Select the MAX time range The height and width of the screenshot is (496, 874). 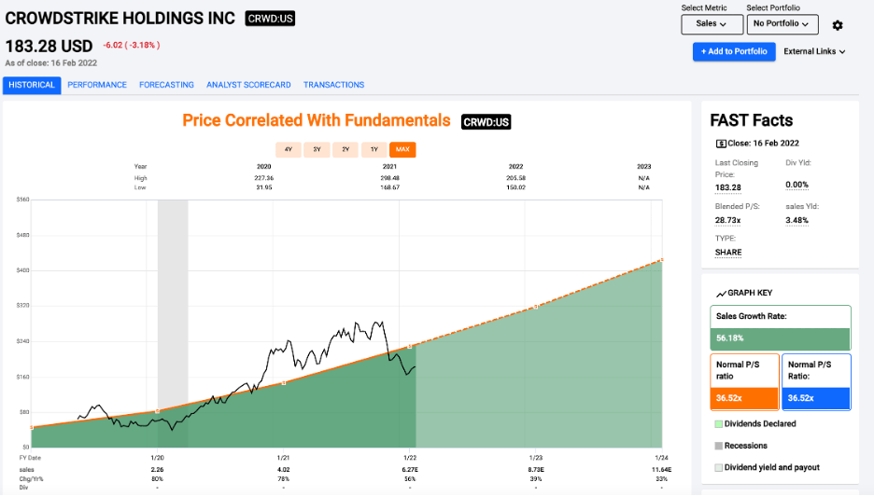pos(402,150)
